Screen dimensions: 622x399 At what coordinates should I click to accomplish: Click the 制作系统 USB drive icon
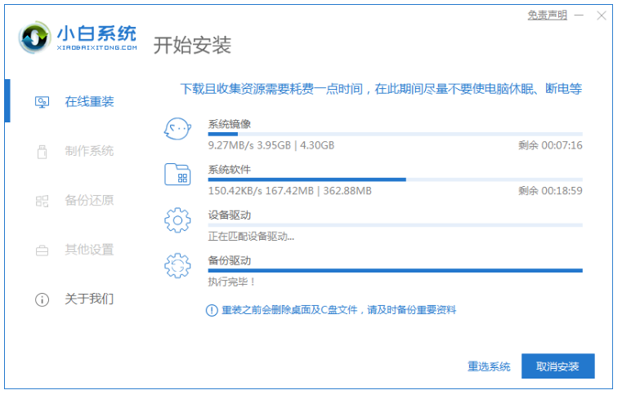click(x=43, y=152)
